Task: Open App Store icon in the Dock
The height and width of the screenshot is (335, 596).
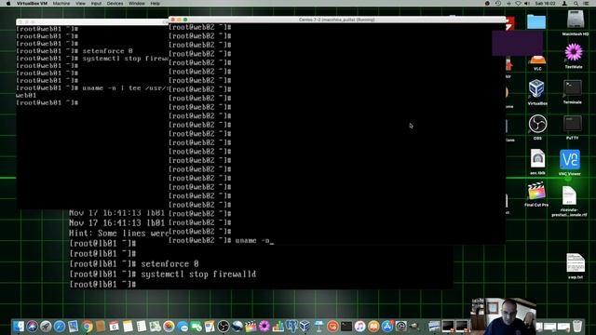Action: [387, 327]
